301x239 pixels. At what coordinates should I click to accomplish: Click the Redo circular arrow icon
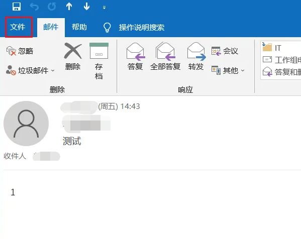52,7
